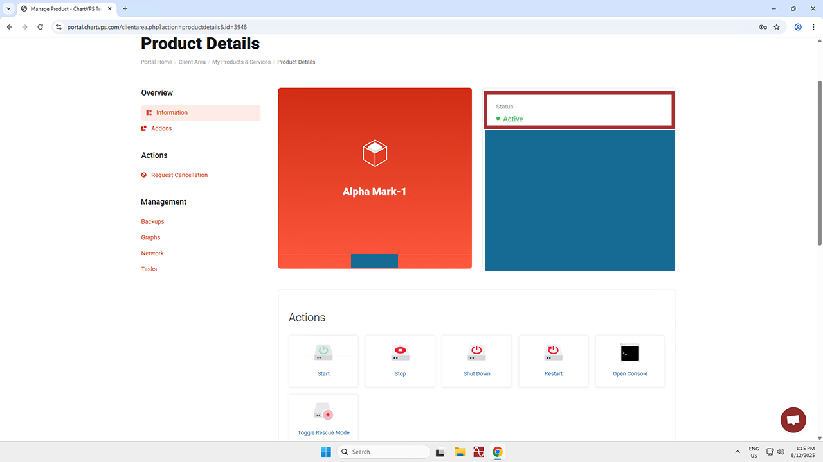Image resolution: width=823 pixels, height=462 pixels.
Task: Go to Backups management page
Action: [x=152, y=221]
